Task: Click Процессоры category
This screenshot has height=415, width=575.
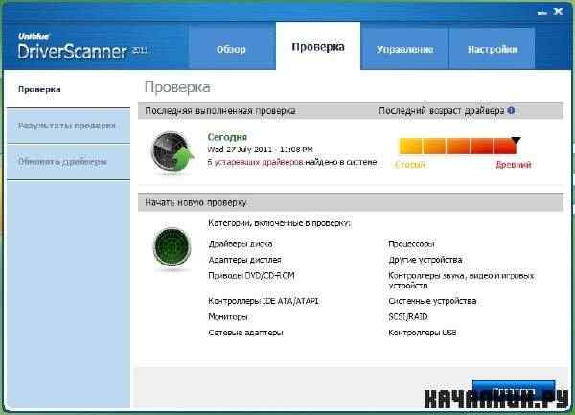Action: [x=411, y=243]
